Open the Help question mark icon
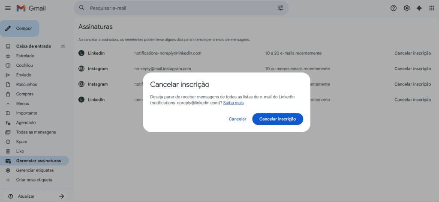The image size is (439, 202). tap(394, 8)
